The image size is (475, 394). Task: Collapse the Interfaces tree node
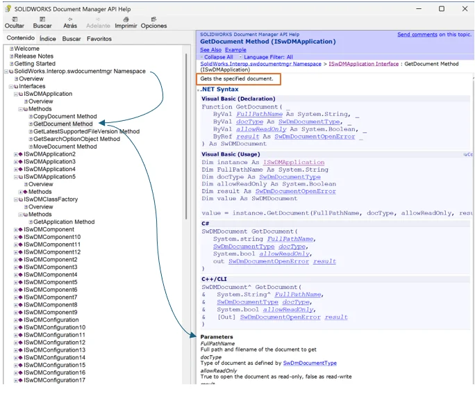pyautogui.click(x=11, y=86)
